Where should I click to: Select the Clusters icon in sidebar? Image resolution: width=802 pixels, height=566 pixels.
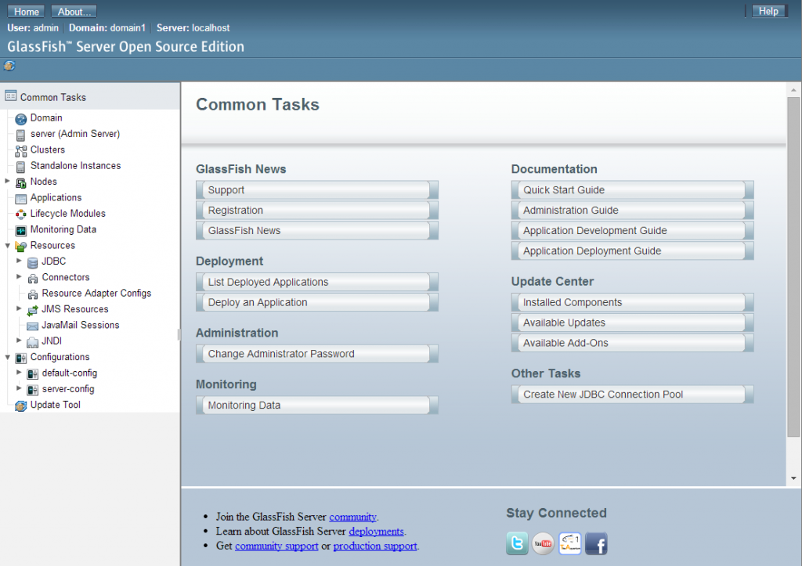pos(21,150)
